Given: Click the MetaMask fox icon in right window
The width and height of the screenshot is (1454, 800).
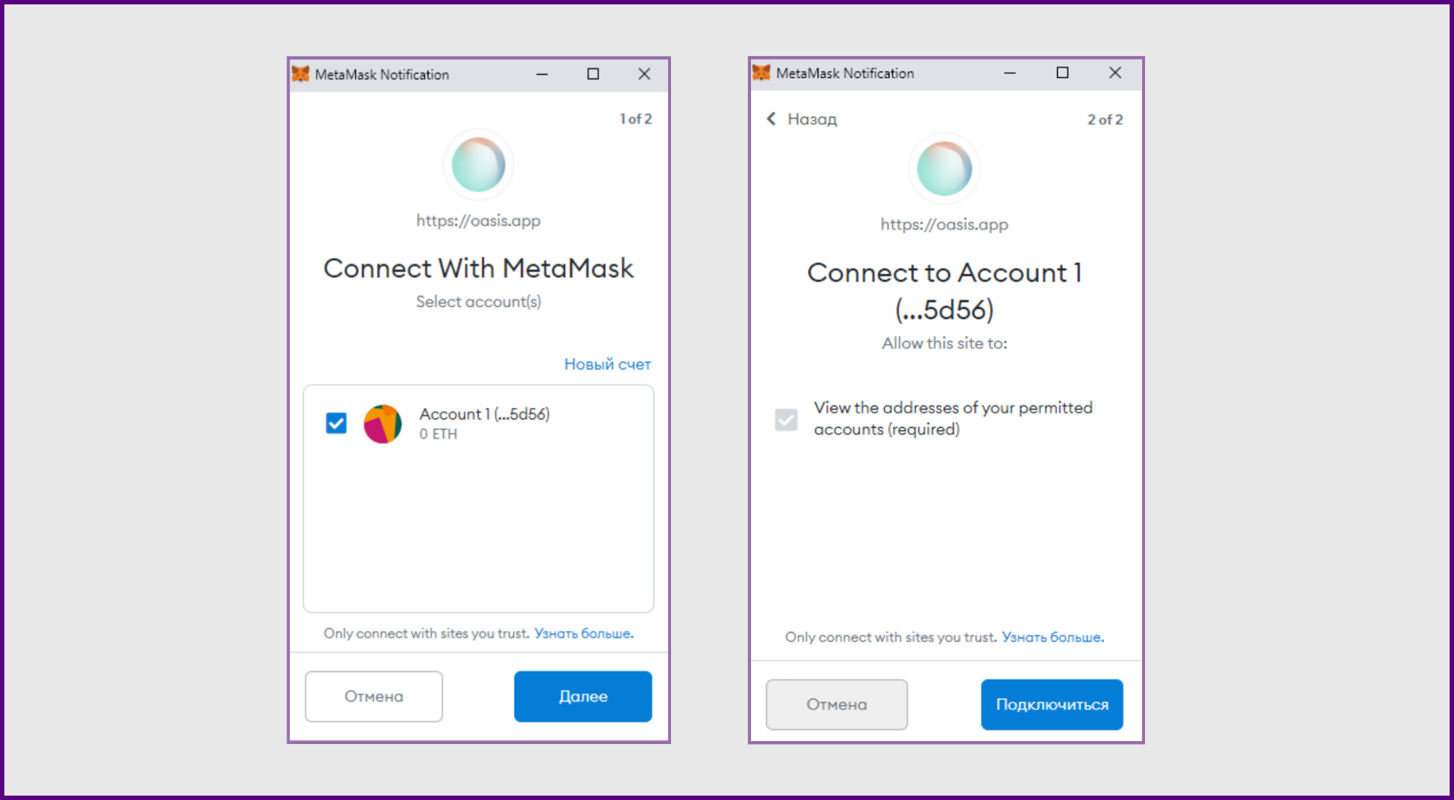Looking at the screenshot, I should click(761, 73).
